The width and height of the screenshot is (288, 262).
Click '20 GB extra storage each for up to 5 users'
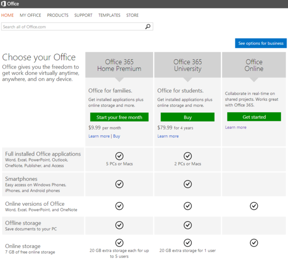119,254
